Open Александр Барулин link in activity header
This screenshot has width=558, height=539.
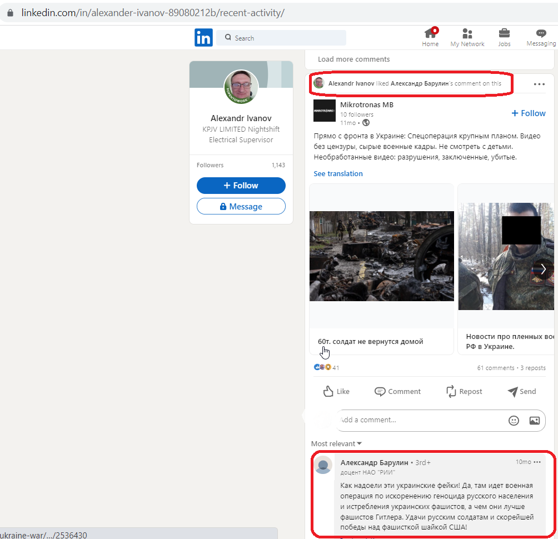pos(419,83)
